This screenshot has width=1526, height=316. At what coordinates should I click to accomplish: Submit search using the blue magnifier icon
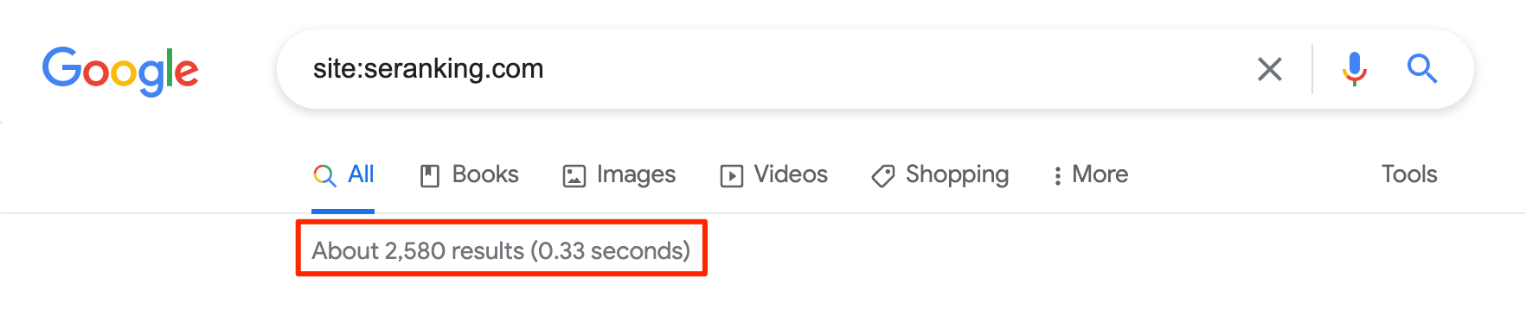[1421, 68]
